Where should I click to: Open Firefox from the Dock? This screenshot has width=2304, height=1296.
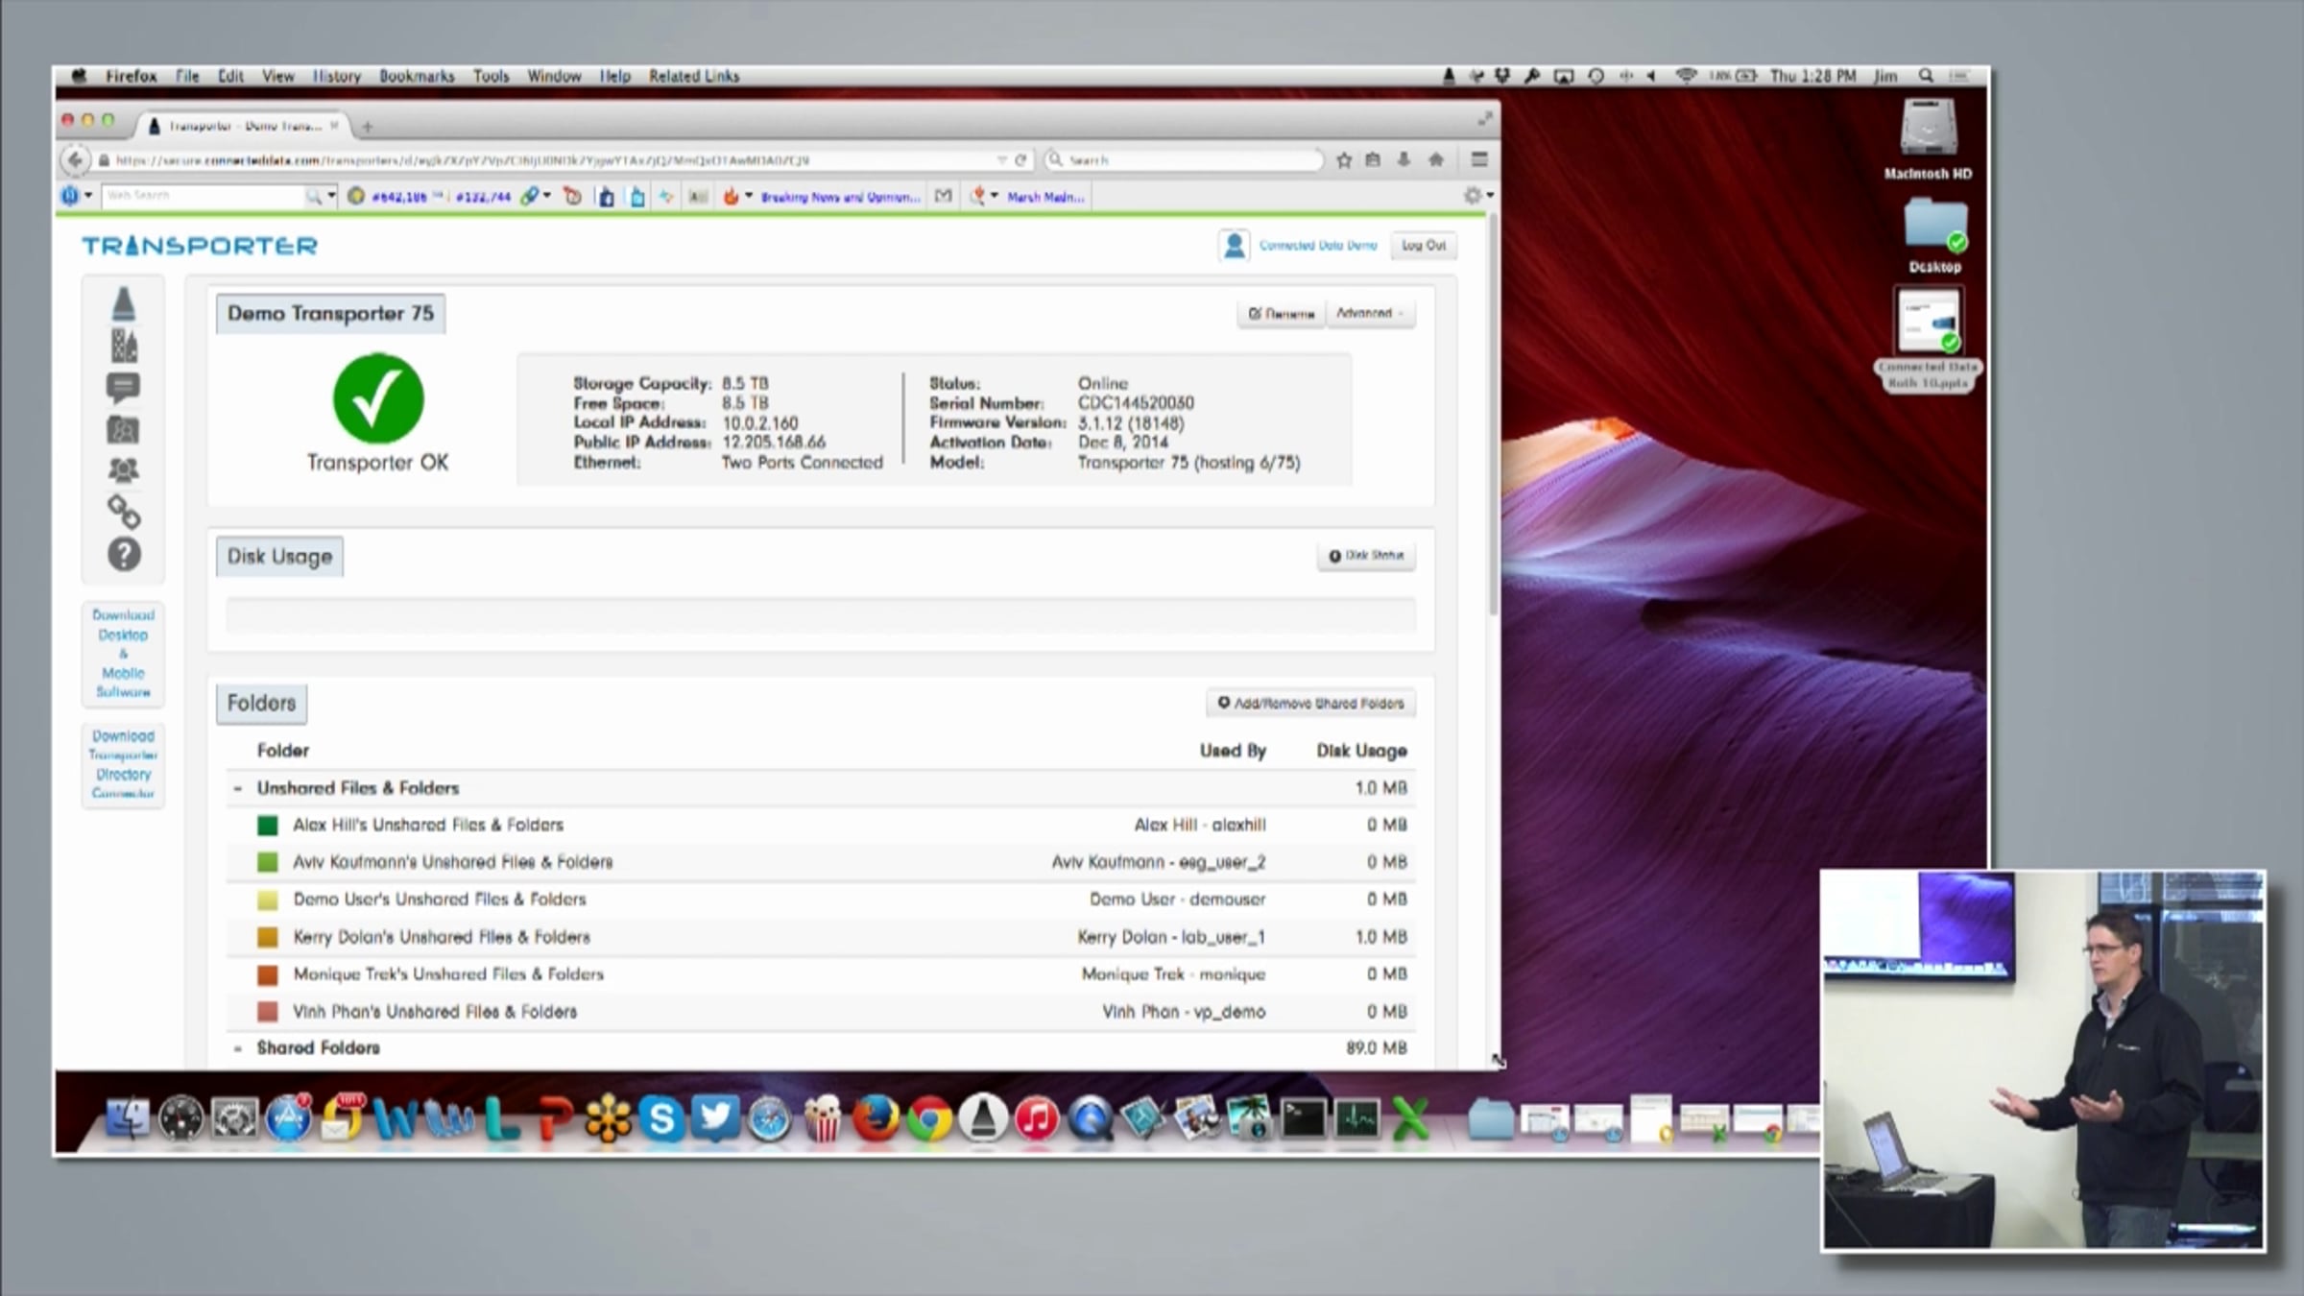tap(876, 1119)
